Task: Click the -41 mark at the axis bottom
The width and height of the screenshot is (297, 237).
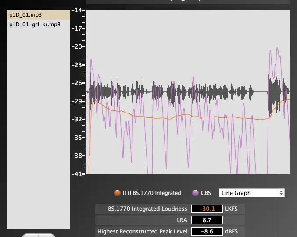Action: 79,174
